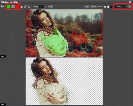Viewport: 133px width, 106px height.
Task: Open the Súgó help button
Action: click(x=87, y=6)
